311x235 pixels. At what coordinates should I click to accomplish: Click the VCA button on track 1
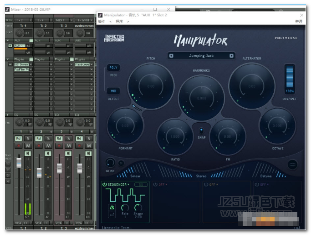point(18,223)
